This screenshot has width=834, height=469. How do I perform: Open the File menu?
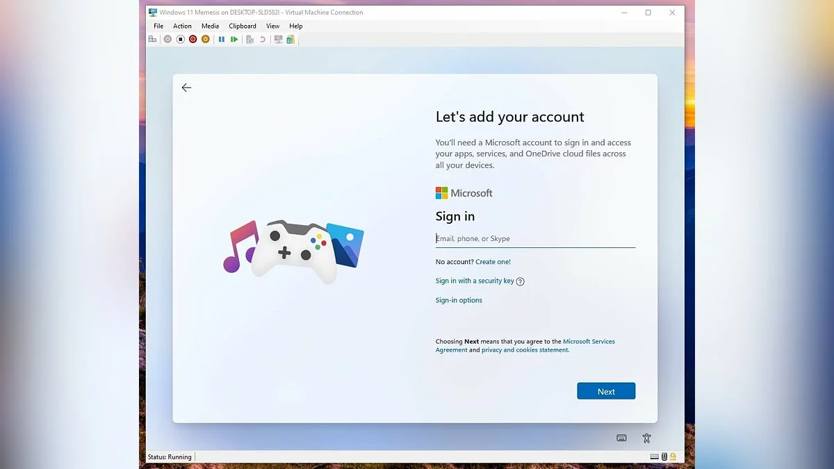[158, 26]
